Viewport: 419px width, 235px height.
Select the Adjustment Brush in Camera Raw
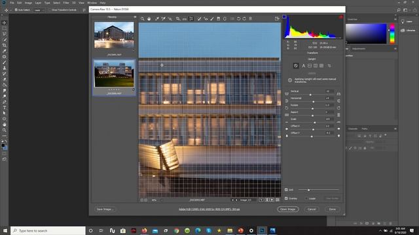(x=212, y=19)
